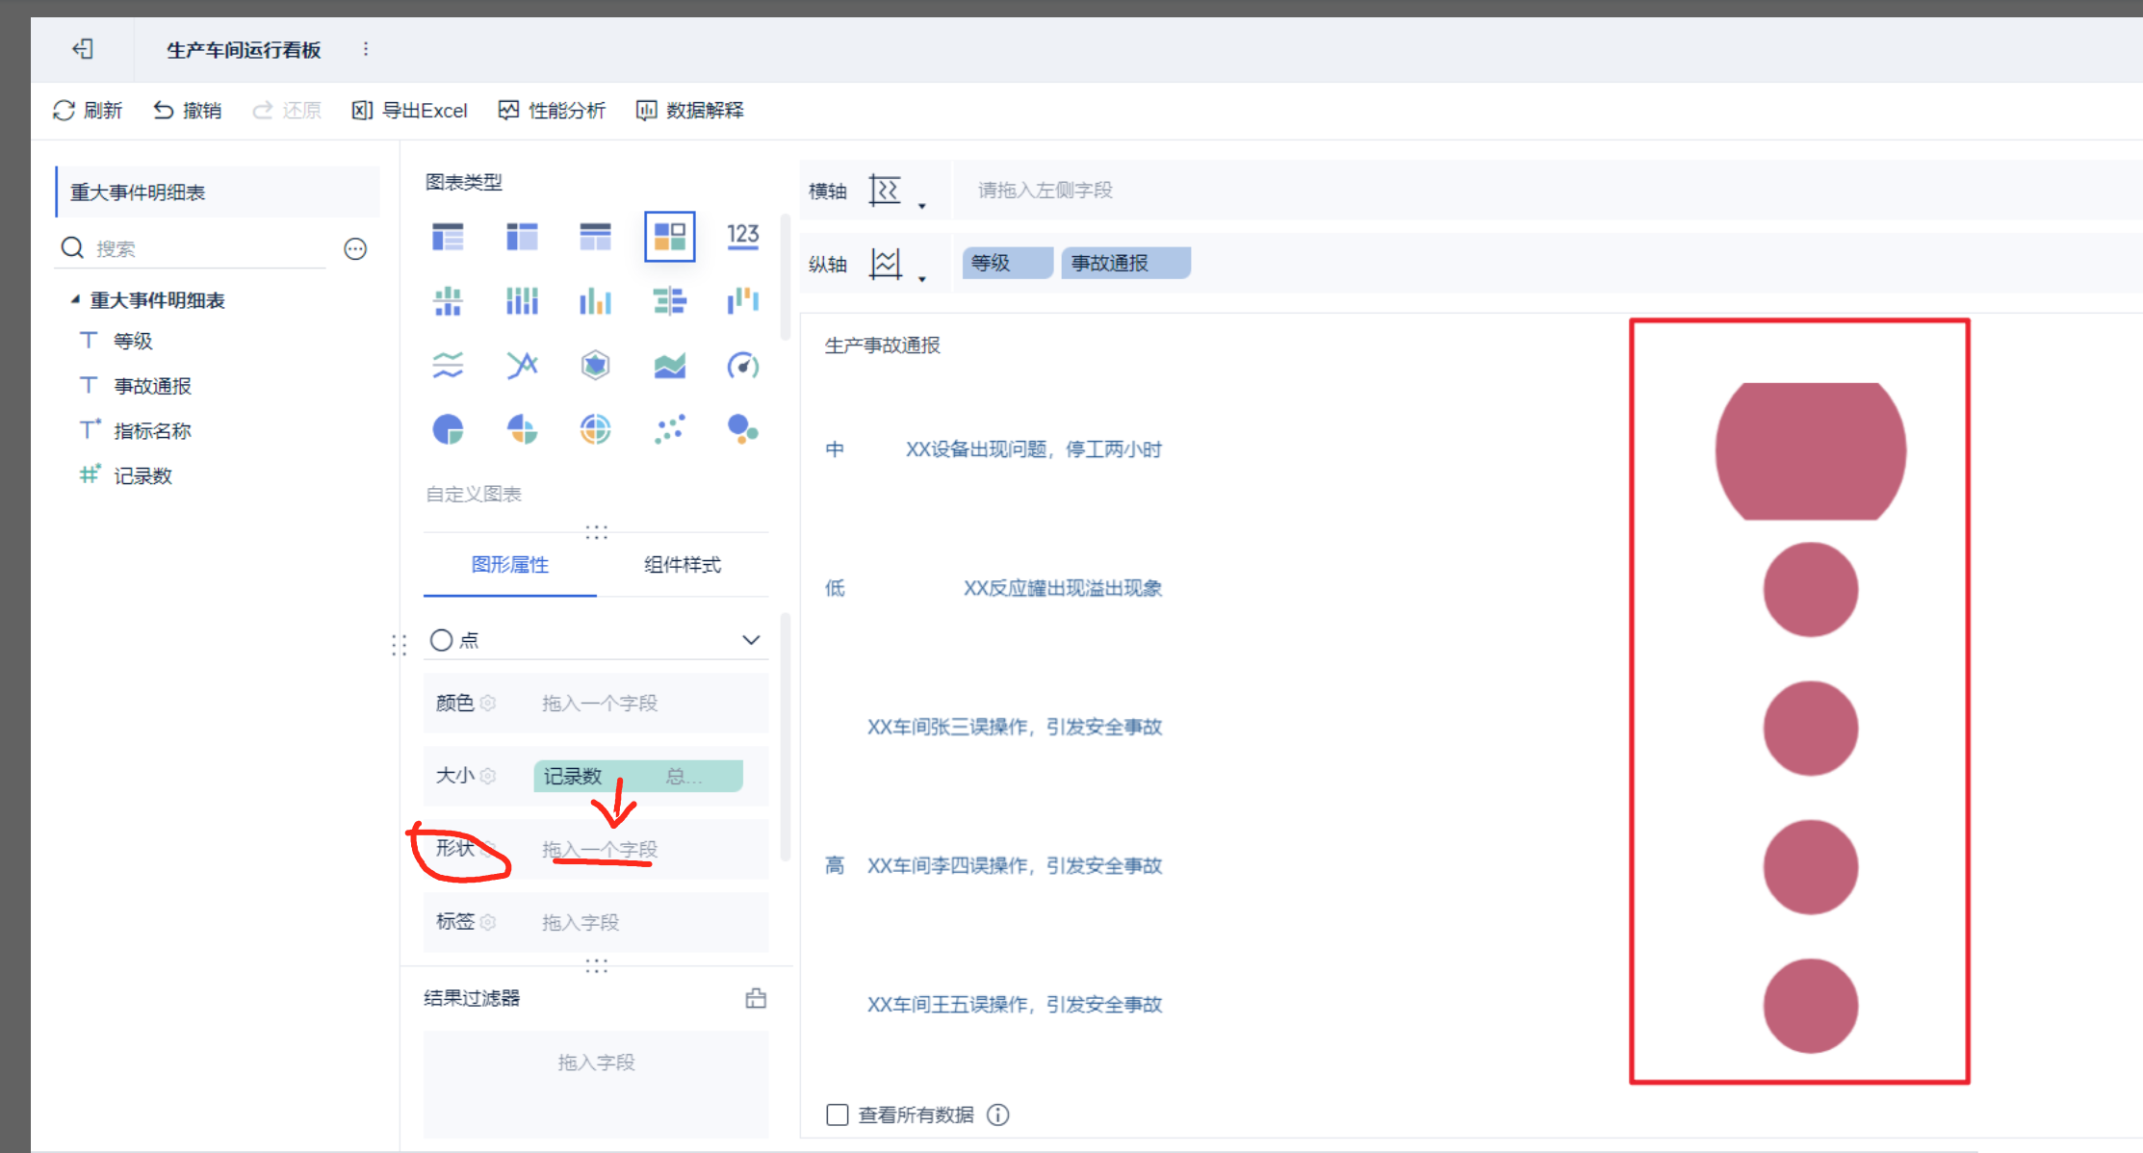The width and height of the screenshot is (2143, 1153).
Task: Select the indicator card 123 icon
Action: [x=742, y=236]
